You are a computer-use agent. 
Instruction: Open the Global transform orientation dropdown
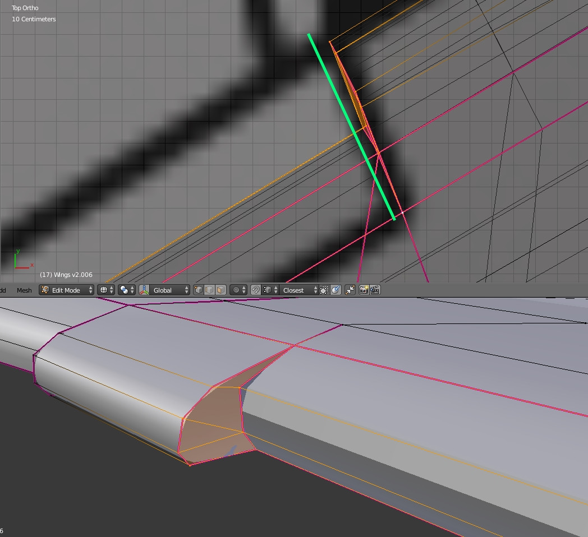click(x=166, y=290)
